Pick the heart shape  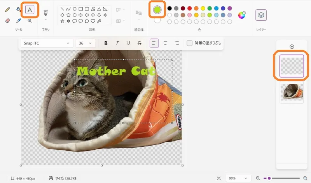coord(93,21)
